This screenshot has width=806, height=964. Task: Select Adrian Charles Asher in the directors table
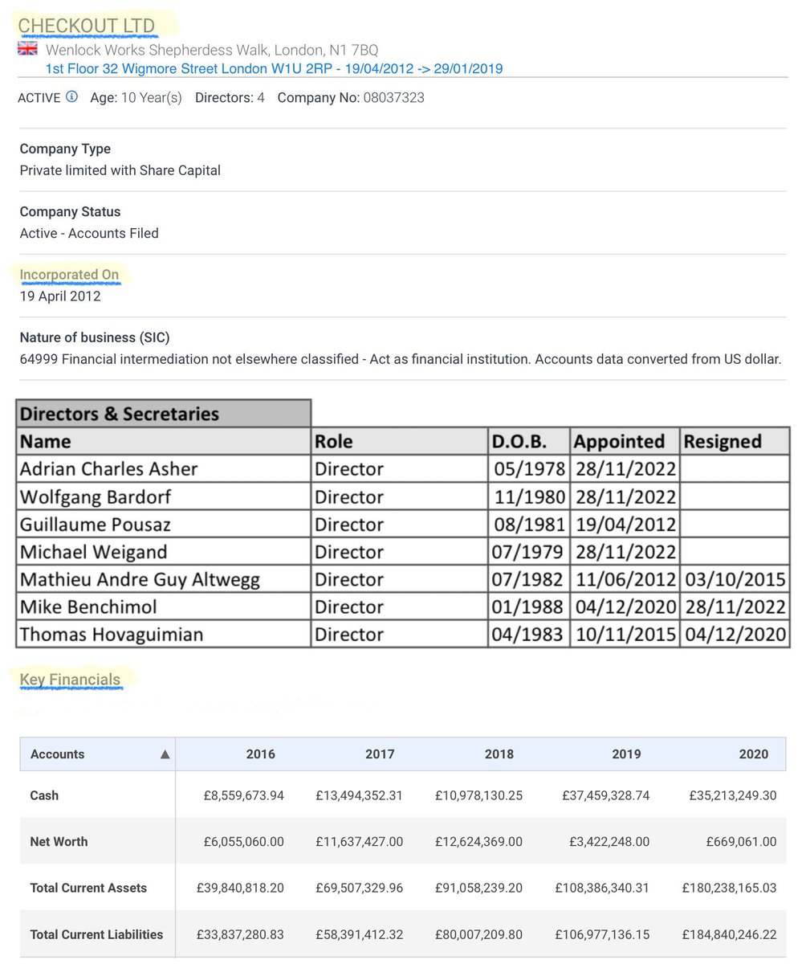(x=108, y=469)
